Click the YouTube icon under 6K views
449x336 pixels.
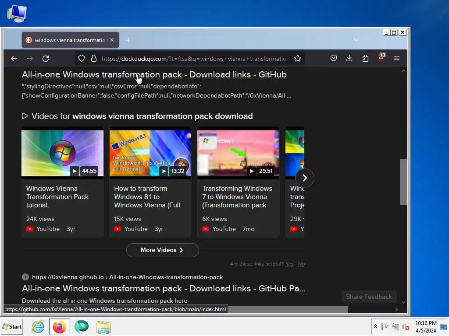click(x=206, y=229)
